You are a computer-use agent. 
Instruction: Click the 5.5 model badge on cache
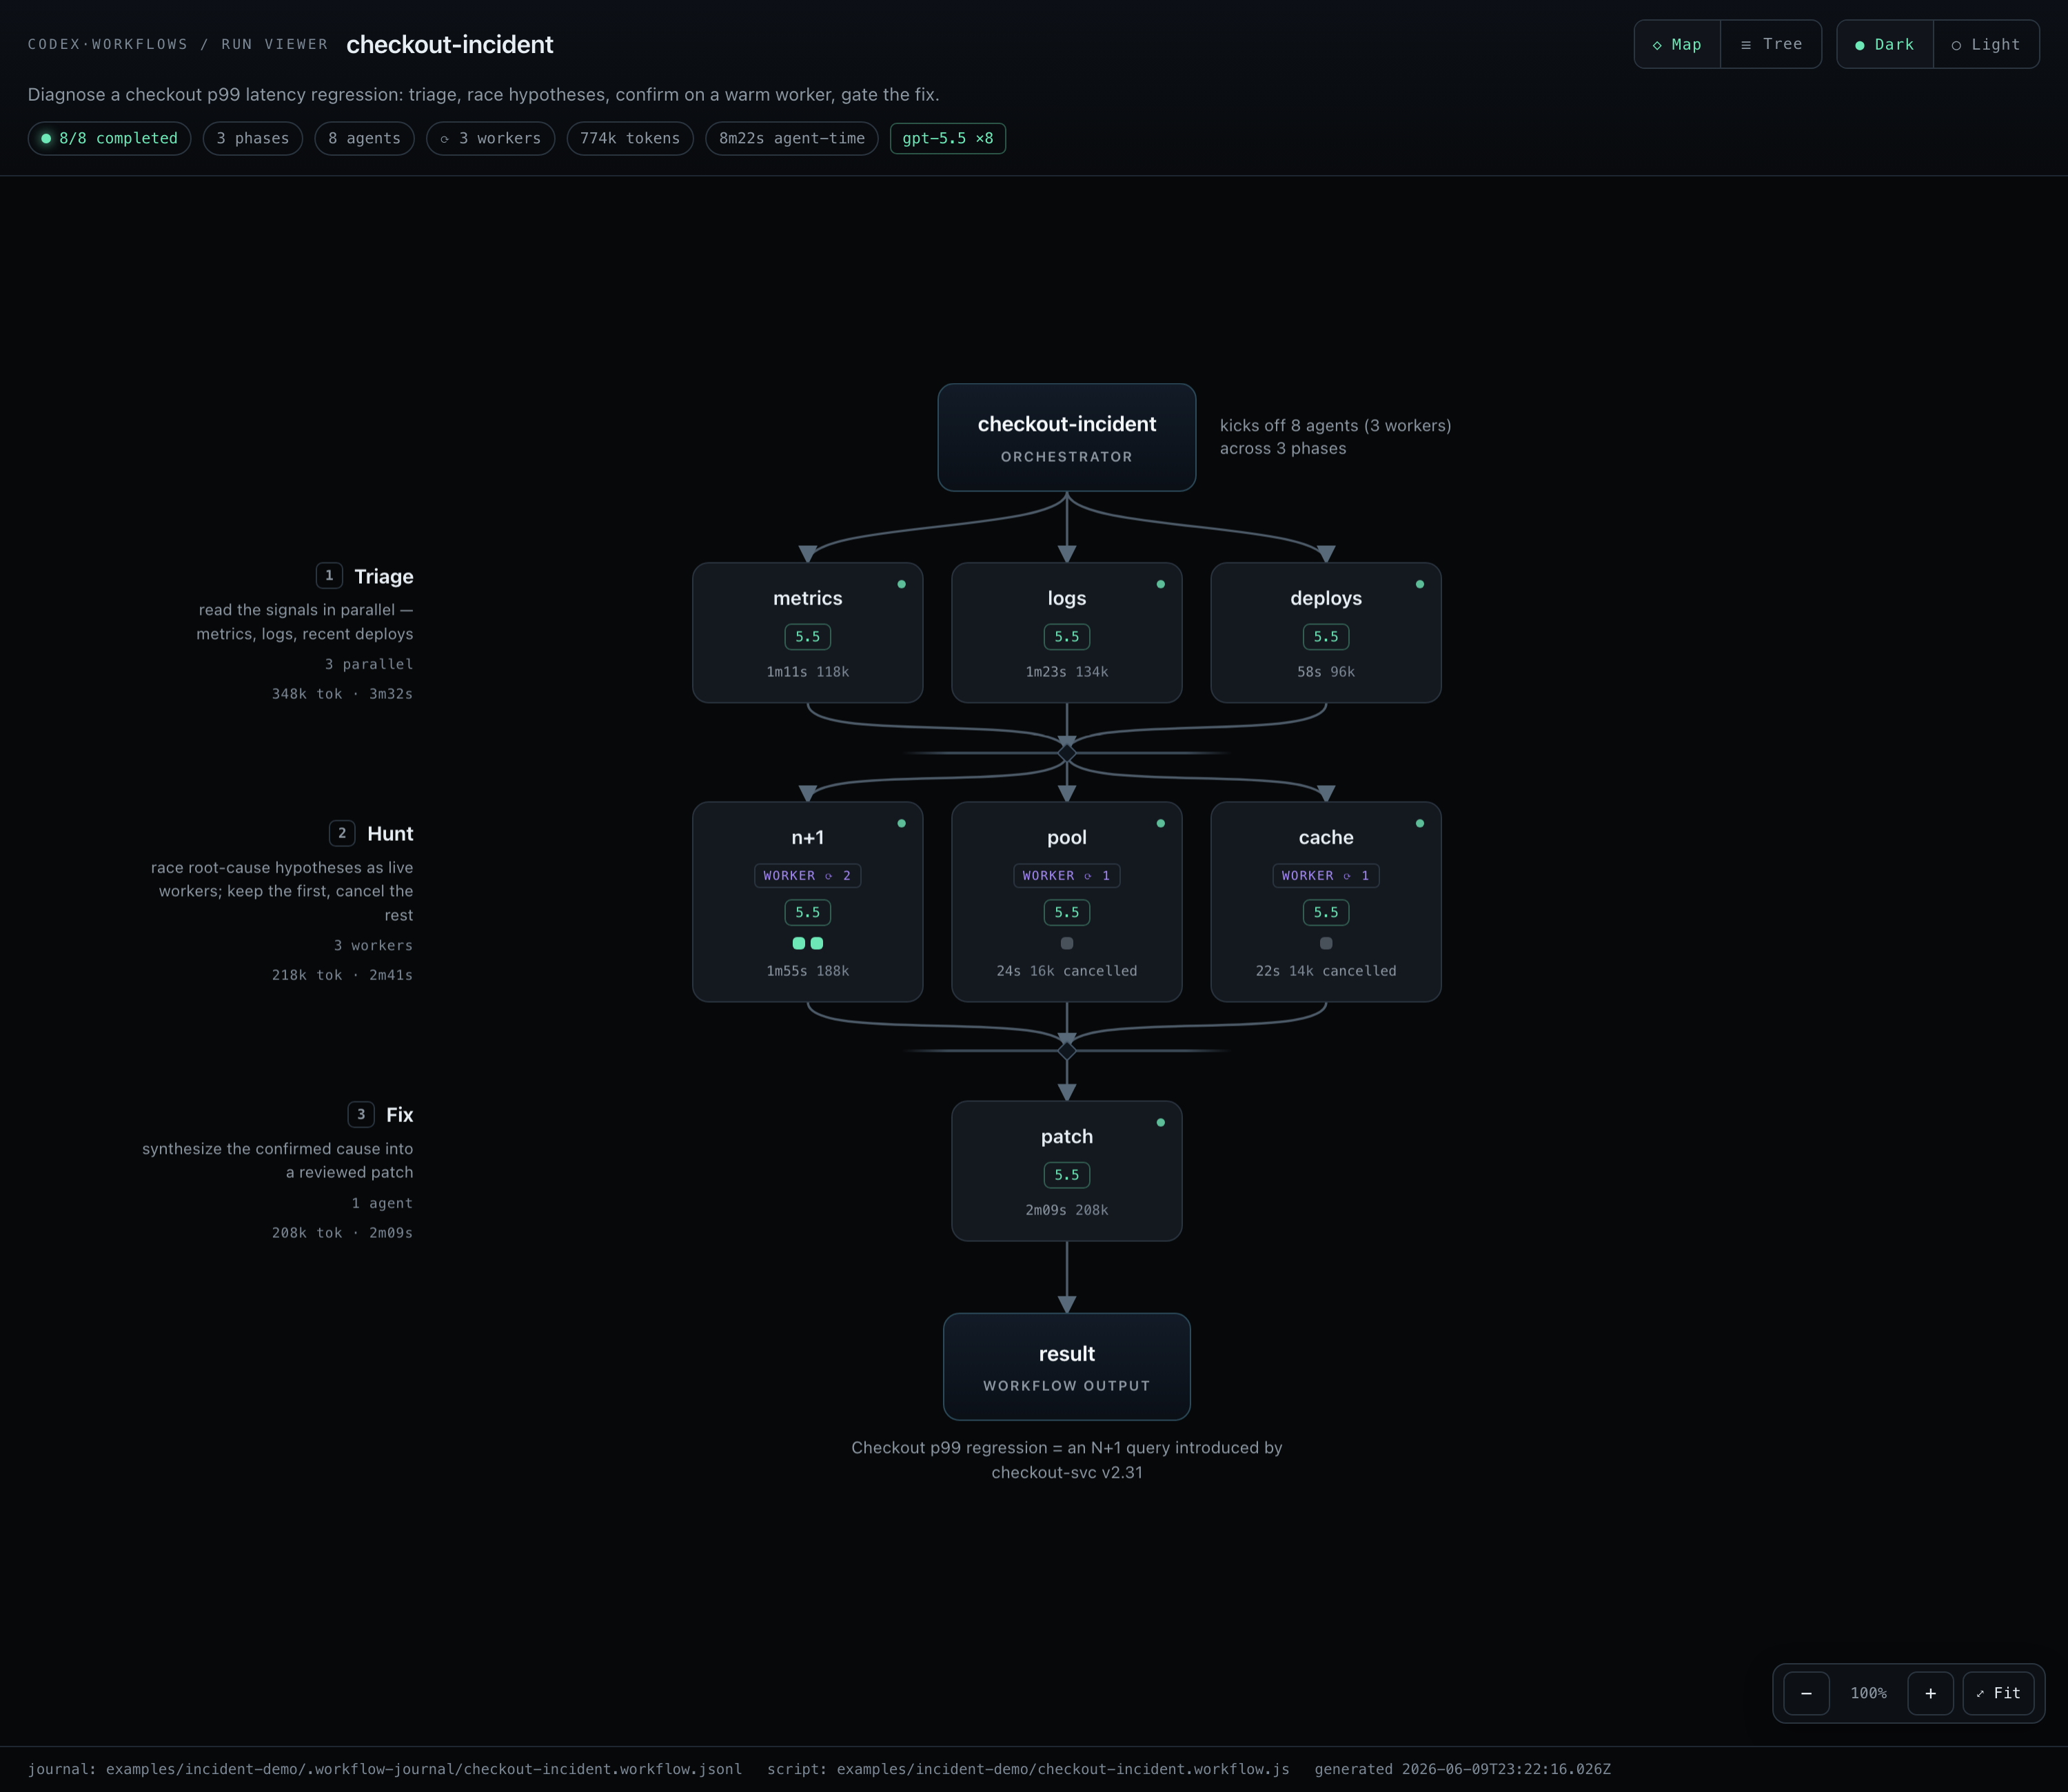pyautogui.click(x=1326, y=912)
